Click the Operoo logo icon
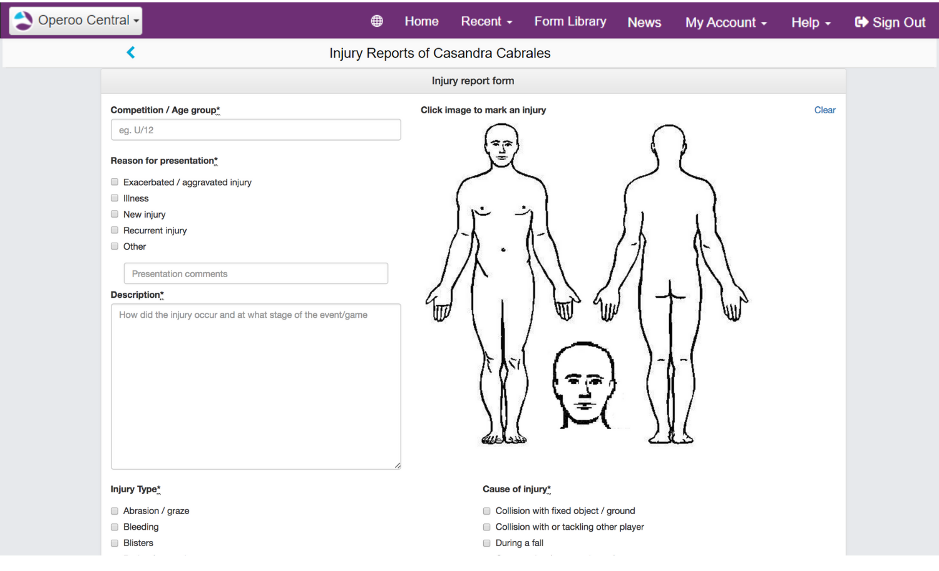 (24, 21)
